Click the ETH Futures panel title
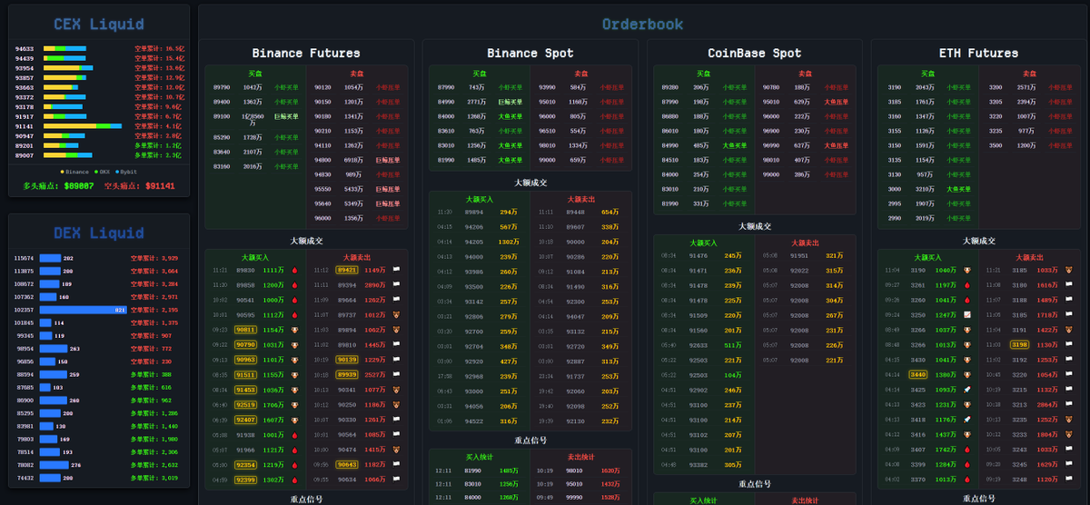The width and height of the screenshot is (1090, 505). [978, 53]
